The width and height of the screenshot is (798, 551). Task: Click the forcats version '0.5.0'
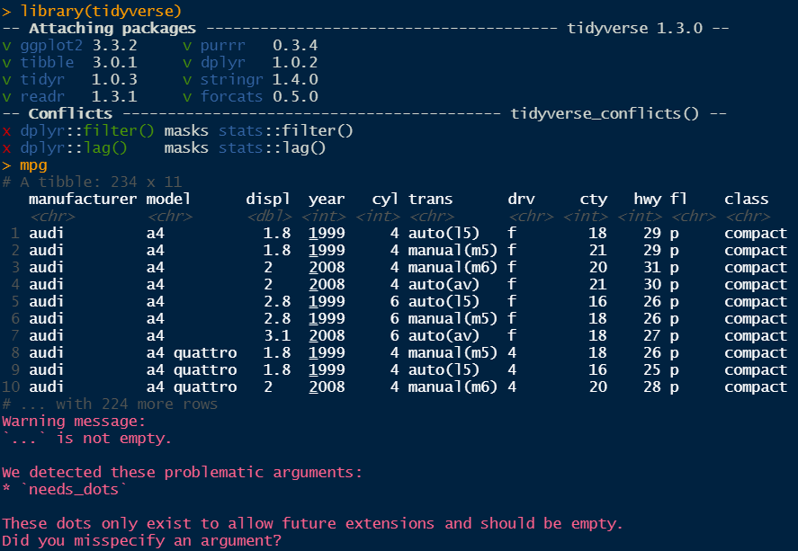click(x=295, y=96)
